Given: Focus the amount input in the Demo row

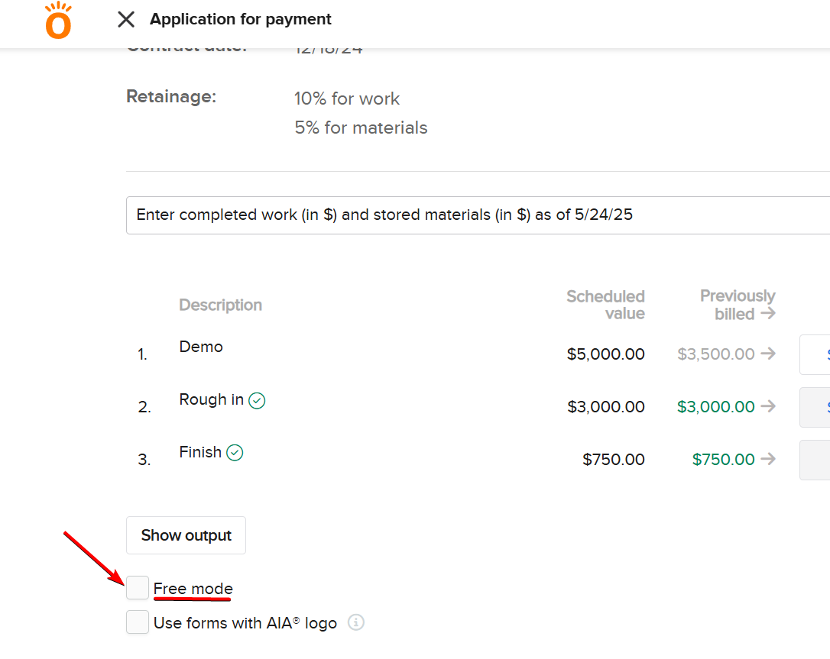Looking at the screenshot, I should pos(815,354).
